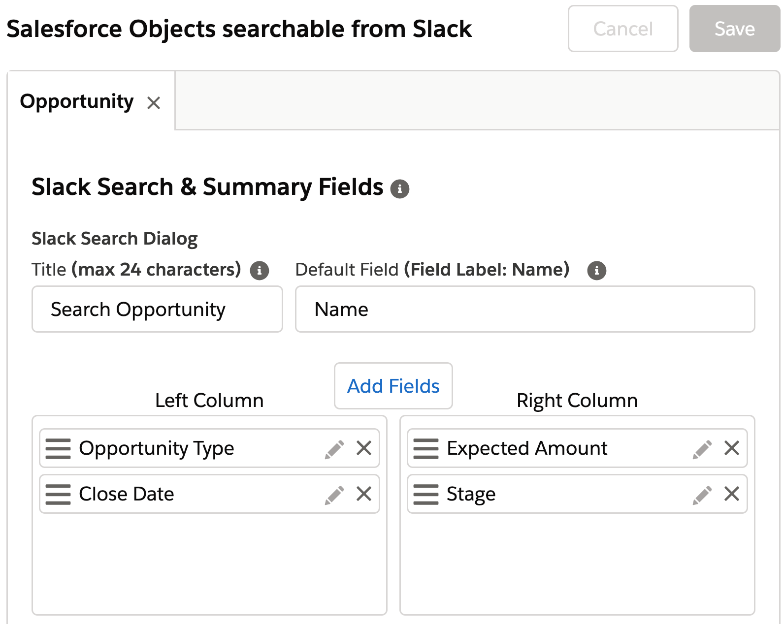This screenshot has width=784, height=624.
Task: Click the Default Field info icon
Action: [x=596, y=270]
